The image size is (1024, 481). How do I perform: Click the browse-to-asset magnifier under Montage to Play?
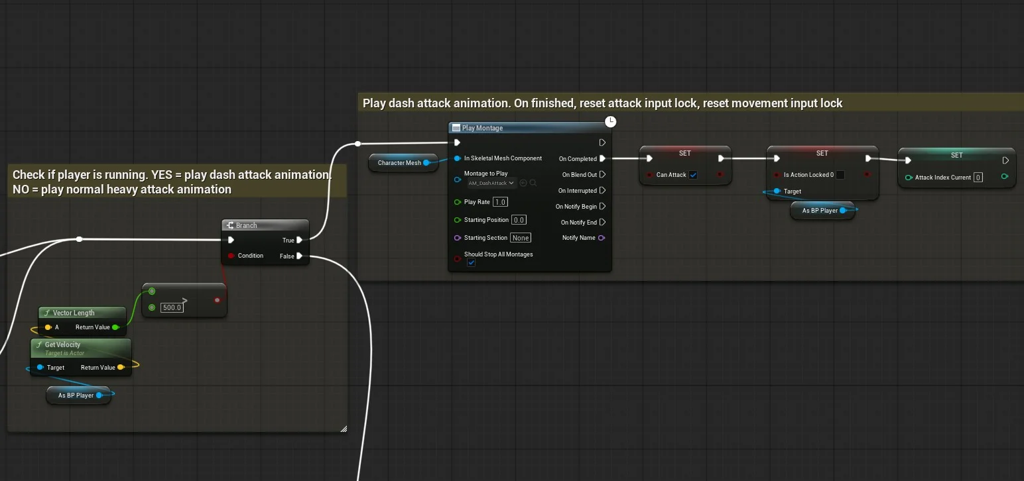point(533,183)
